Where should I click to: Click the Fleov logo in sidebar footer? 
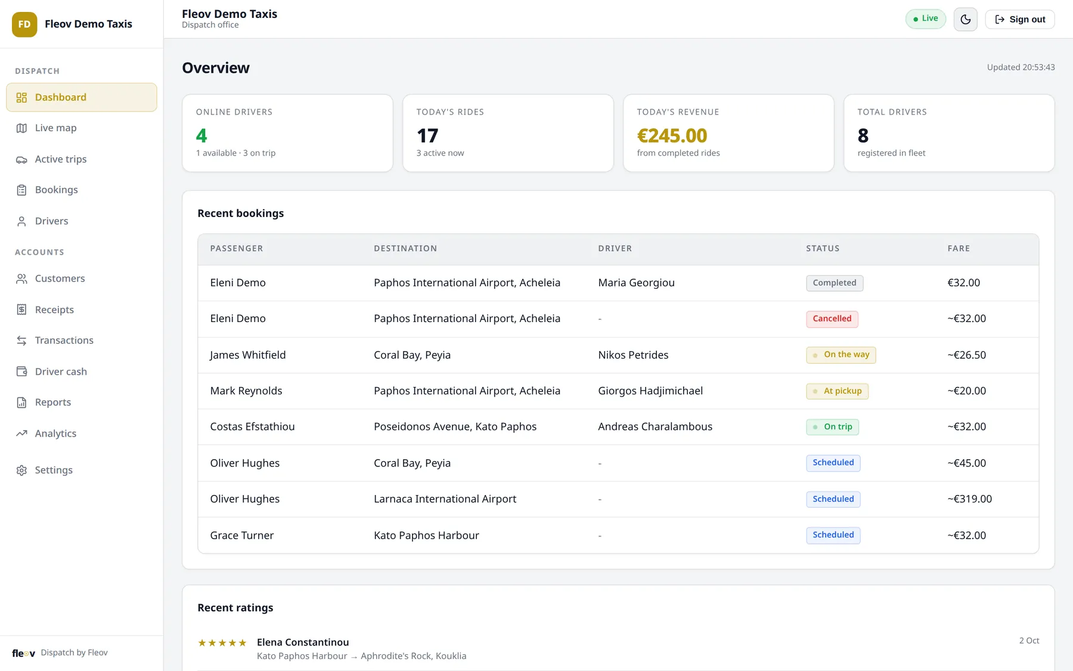23,653
